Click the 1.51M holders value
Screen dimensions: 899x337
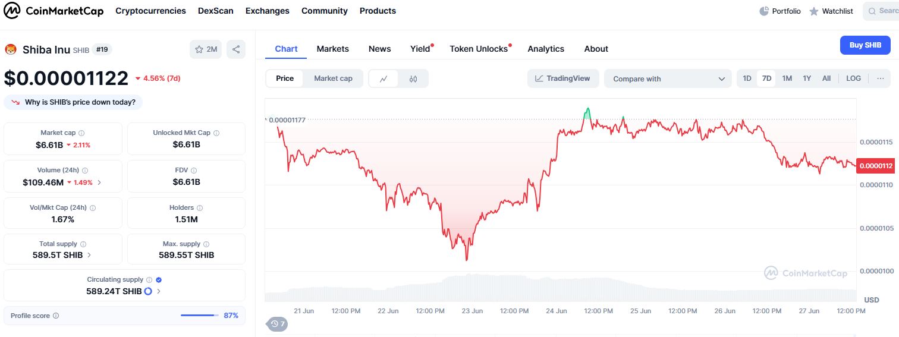[x=186, y=219]
